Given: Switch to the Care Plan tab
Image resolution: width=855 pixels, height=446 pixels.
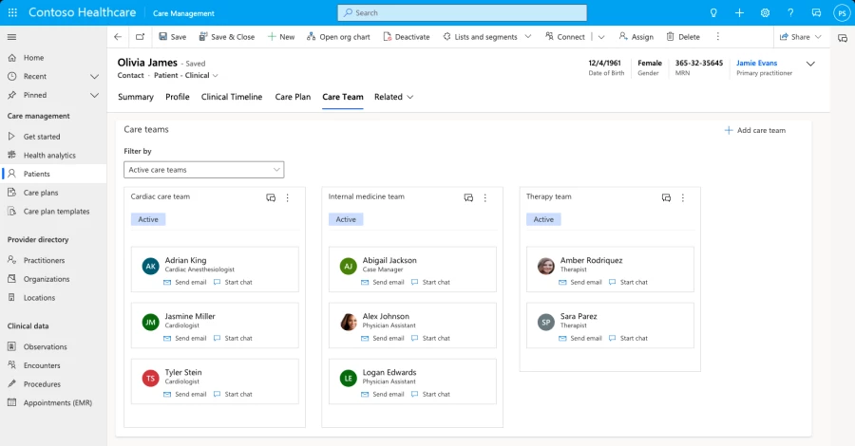Looking at the screenshot, I should pos(293,97).
